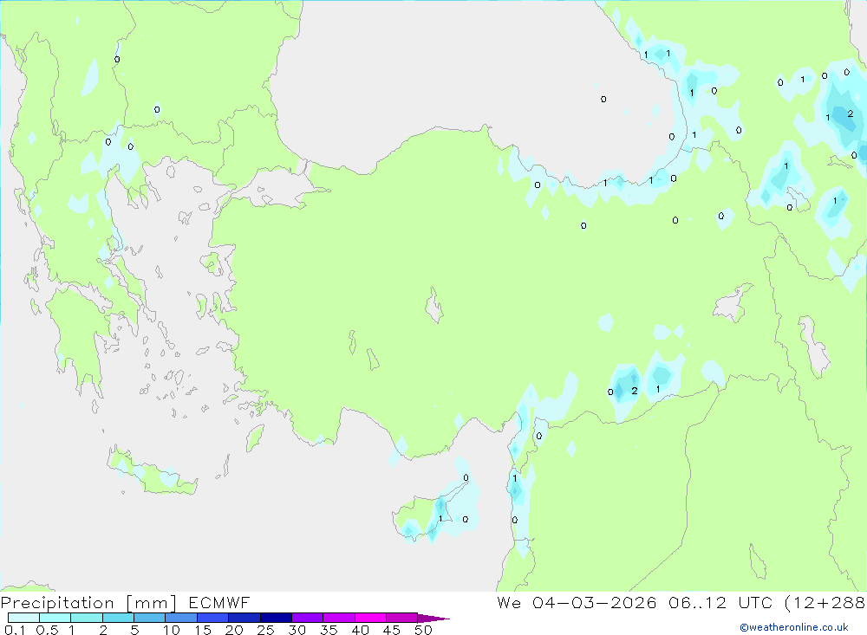Image resolution: width=867 pixels, height=635 pixels.
Task: Select the 0.1–0.5 mm legend swatch
Action: pyautogui.click(x=23, y=618)
